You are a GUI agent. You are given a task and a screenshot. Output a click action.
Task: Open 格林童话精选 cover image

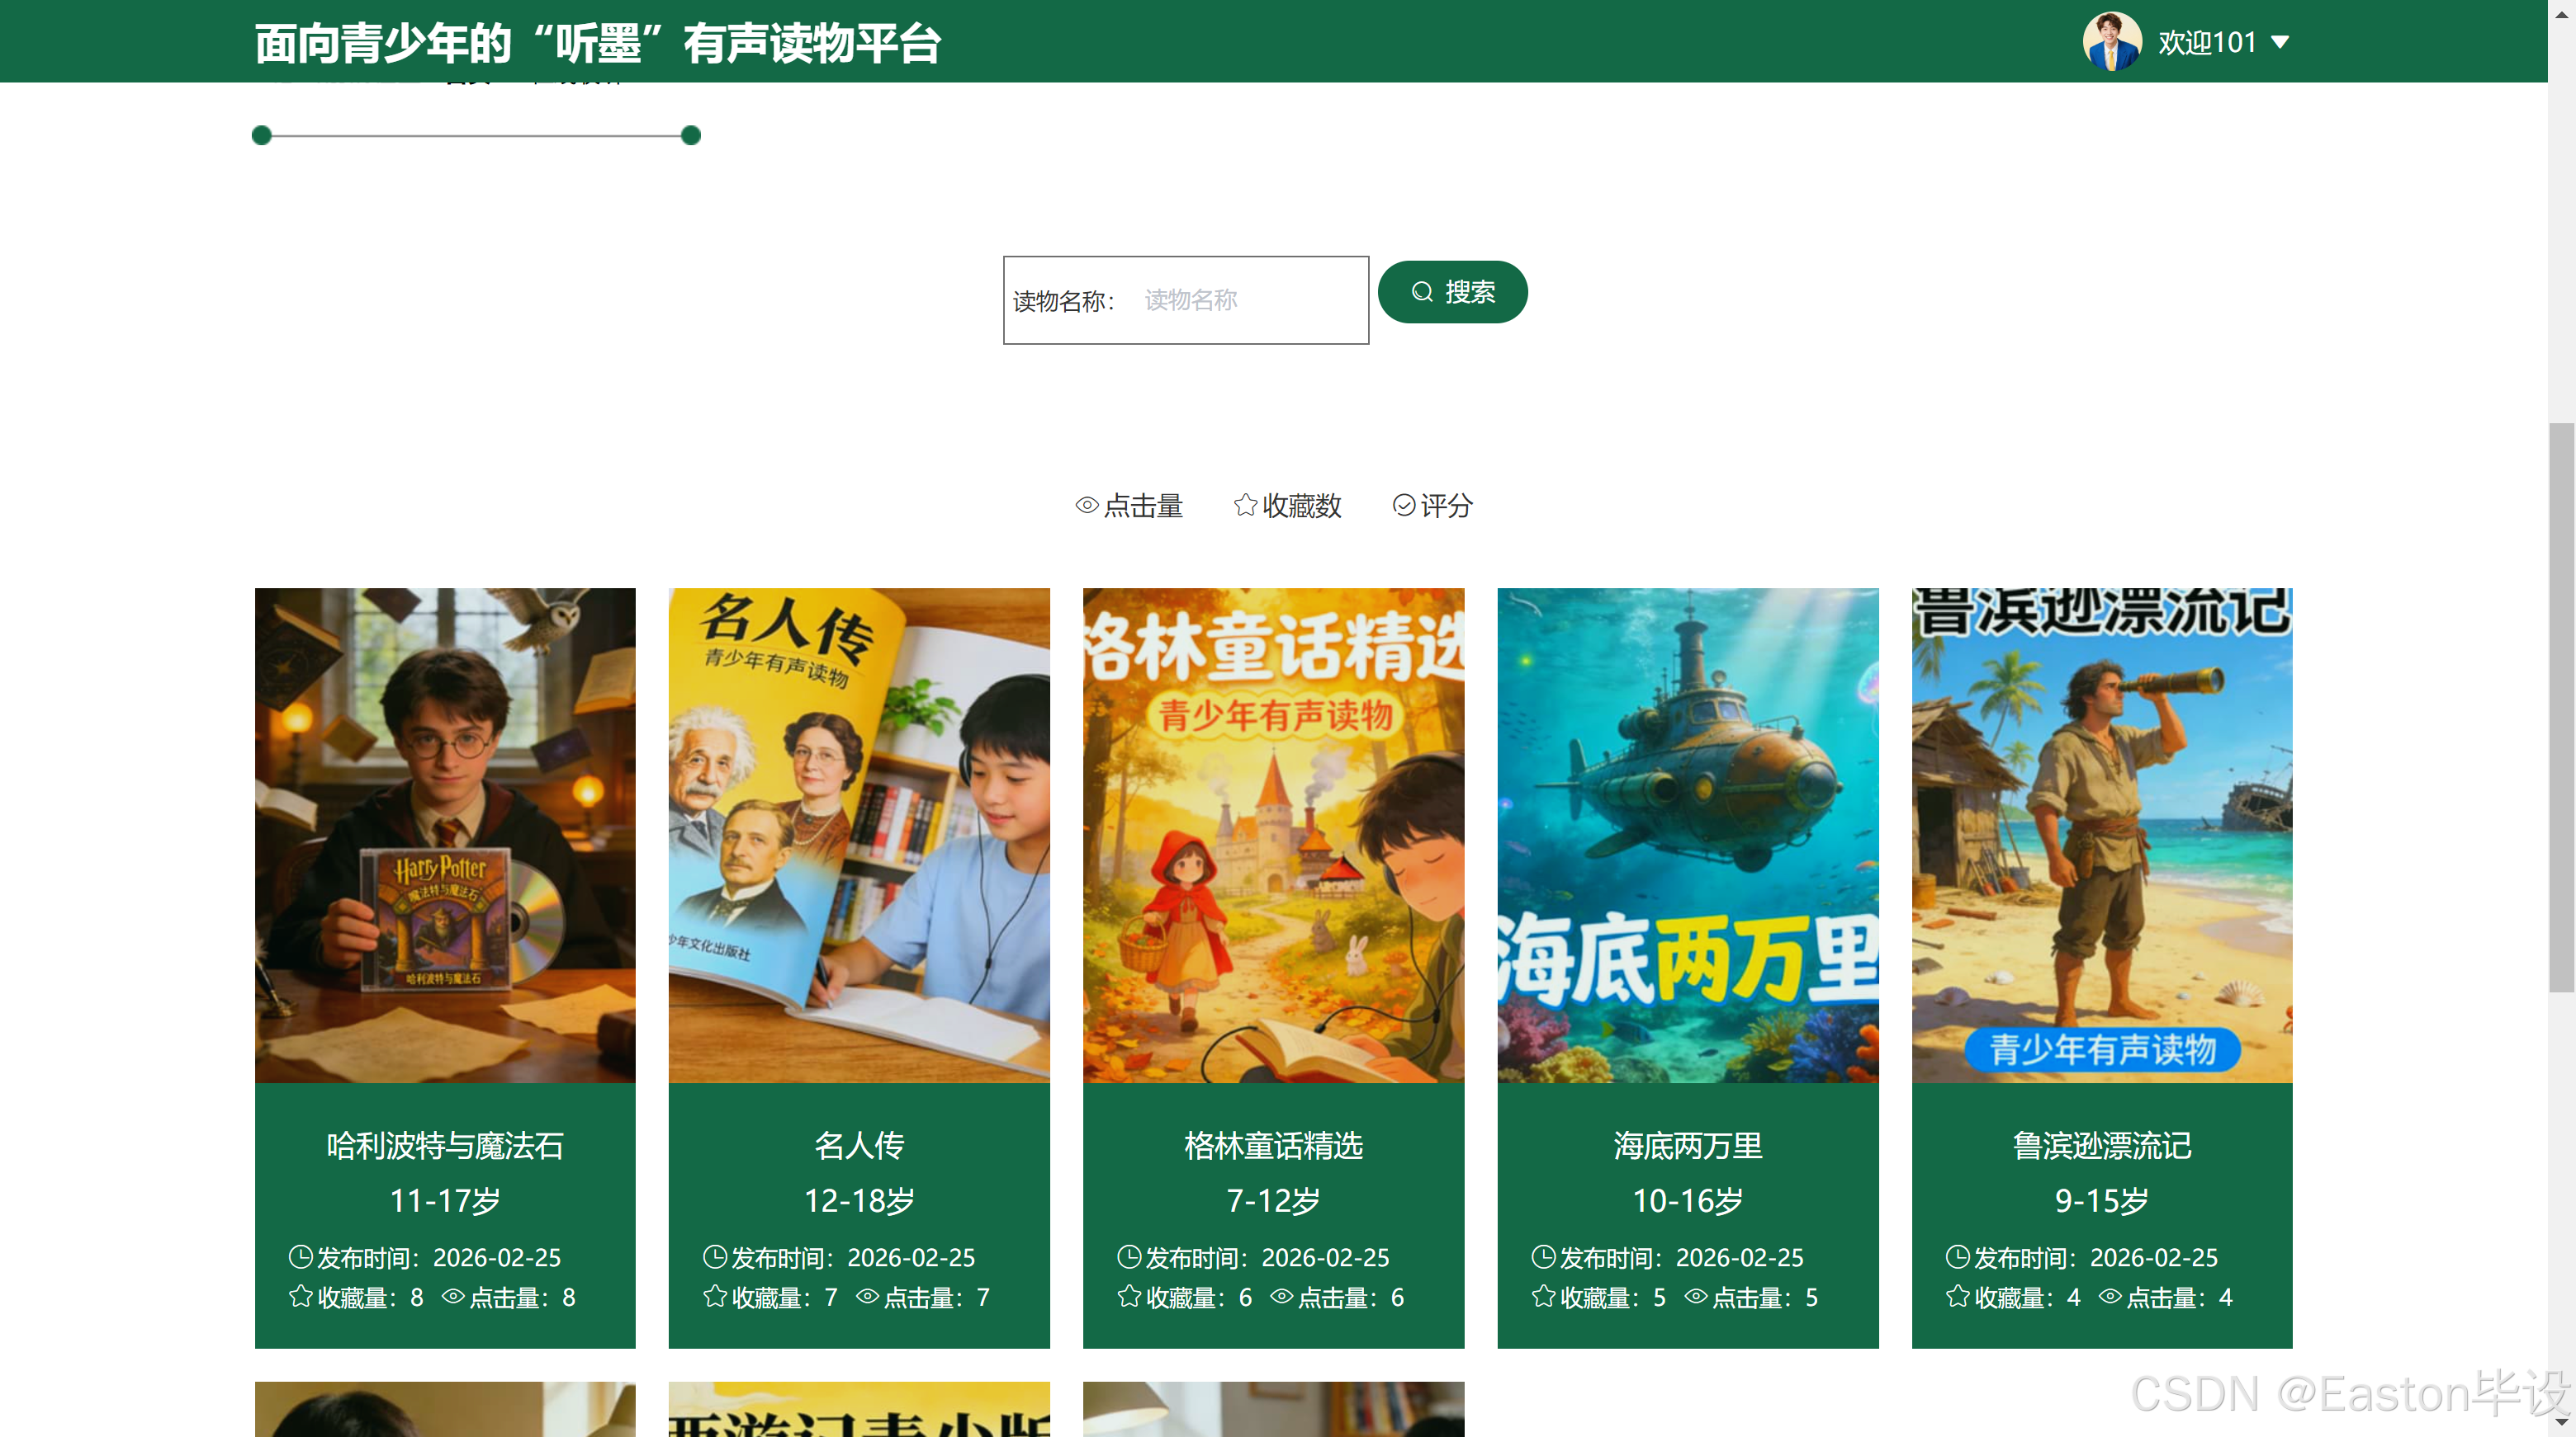point(1273,835)
